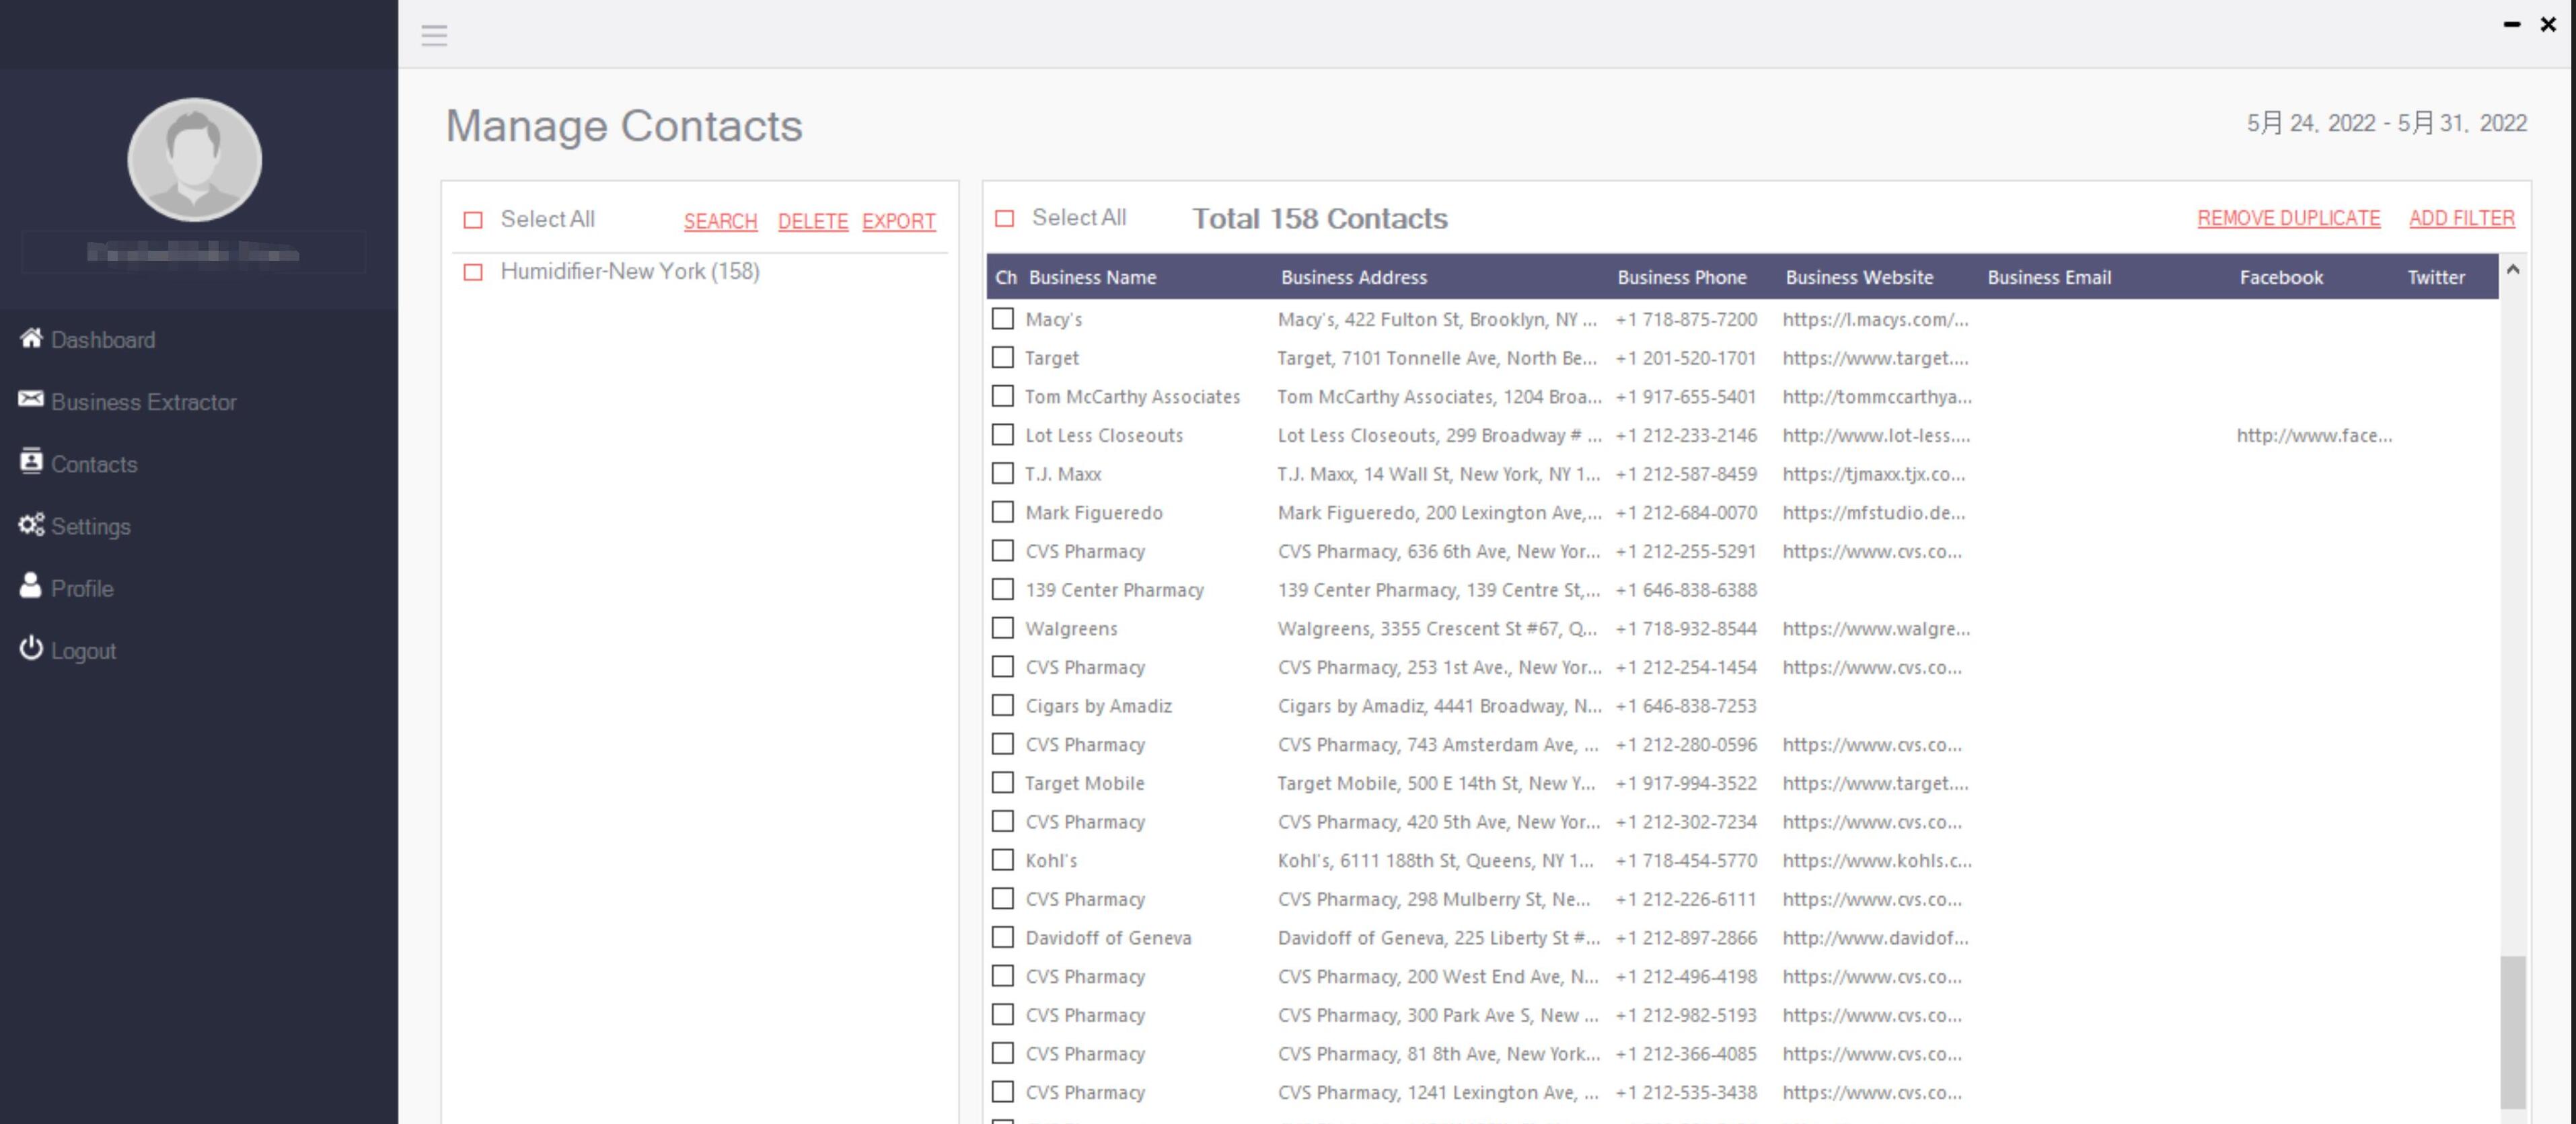The height and width of the screenshot is (1124, 2576).
Task: Click Total 158 Contacts heading
Action: (x=1320, y=218)
